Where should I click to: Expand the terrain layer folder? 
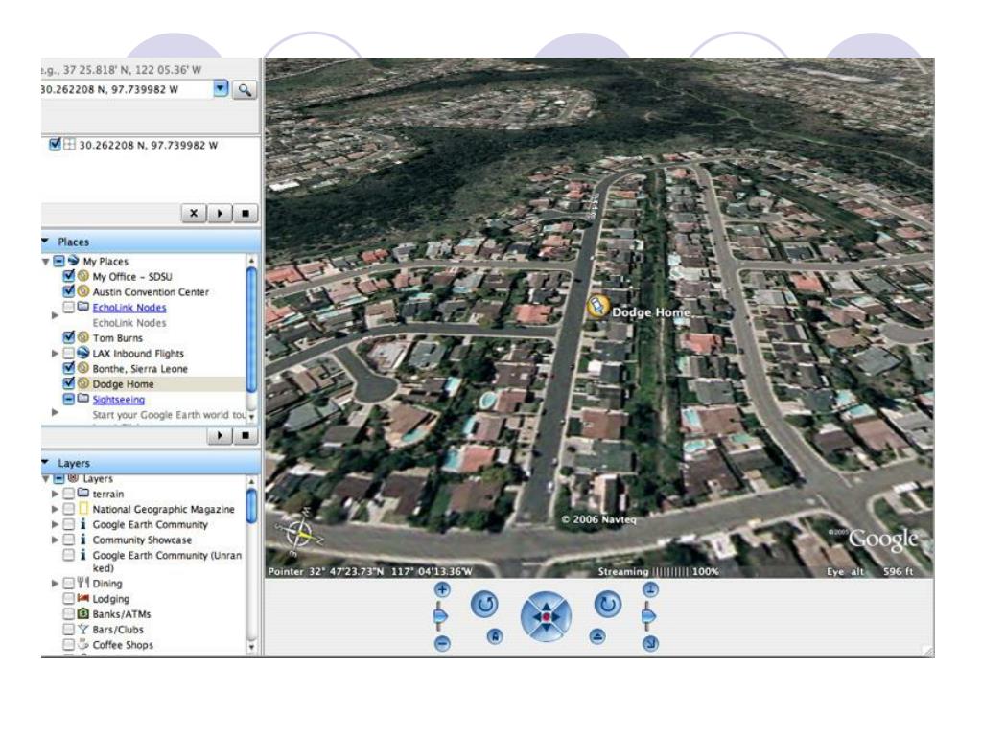(55, 494)
